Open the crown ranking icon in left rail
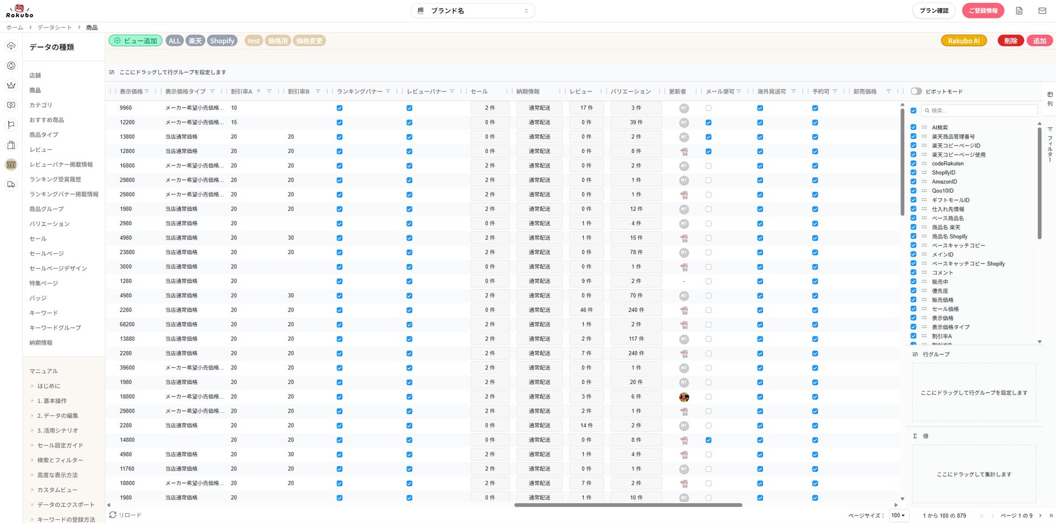This screenshot has width=1056, height=523. coord(11,85)
